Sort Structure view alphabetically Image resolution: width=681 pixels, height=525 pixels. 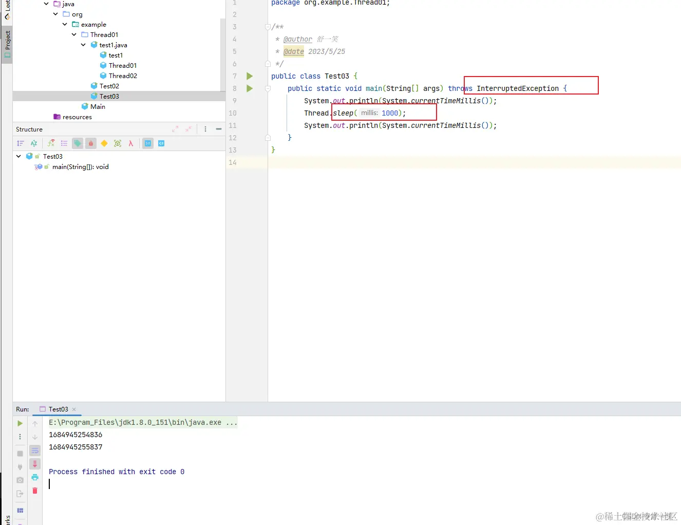coord(34,143)
